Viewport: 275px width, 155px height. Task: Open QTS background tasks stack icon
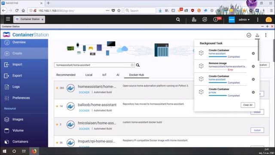coord(194,19)
